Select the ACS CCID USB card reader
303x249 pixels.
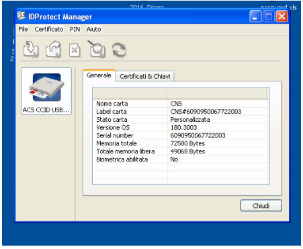point(46,92)
